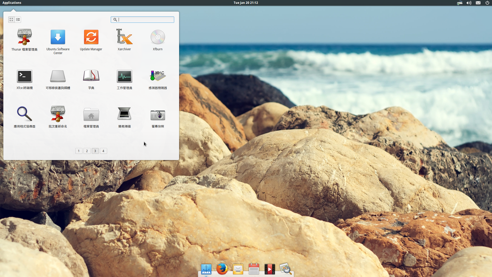
Task: Open sound volume indicator
Action: click(469, 3)
